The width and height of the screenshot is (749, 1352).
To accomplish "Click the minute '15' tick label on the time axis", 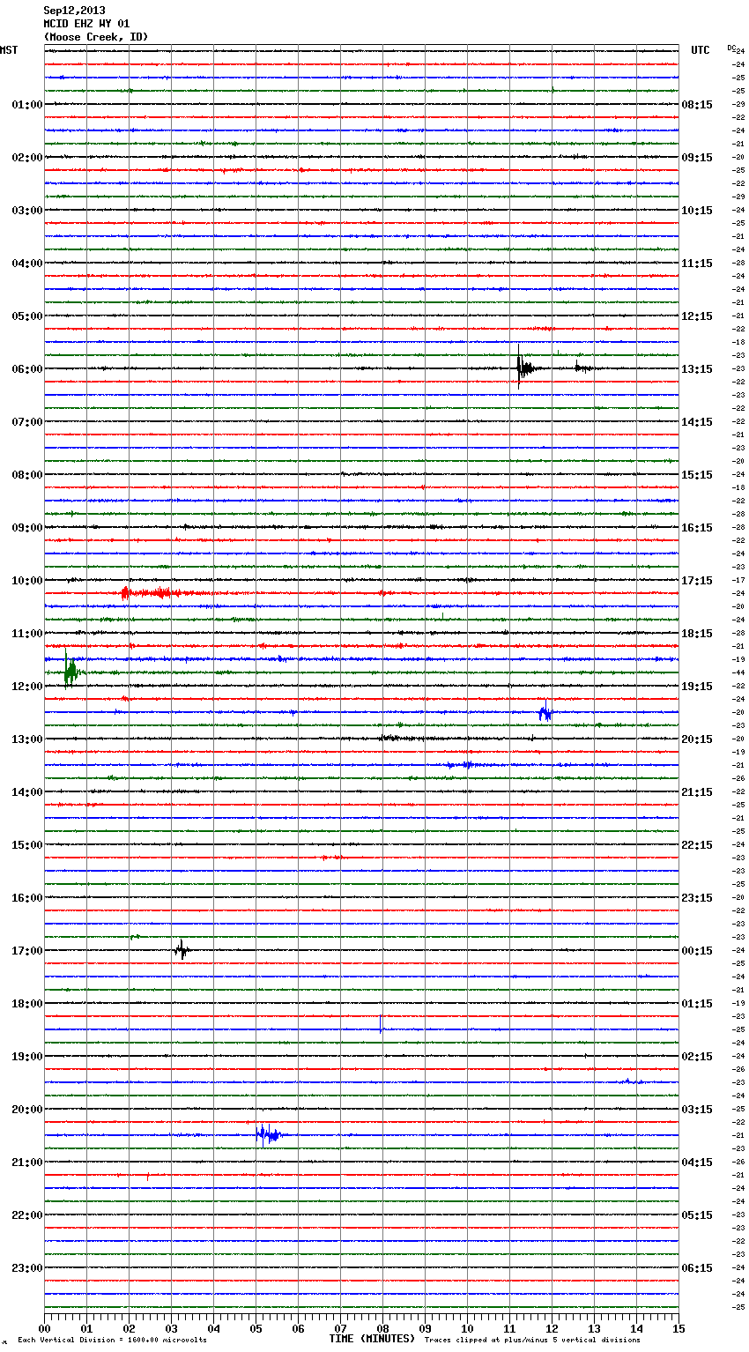I will click(x=679, y=1327).
